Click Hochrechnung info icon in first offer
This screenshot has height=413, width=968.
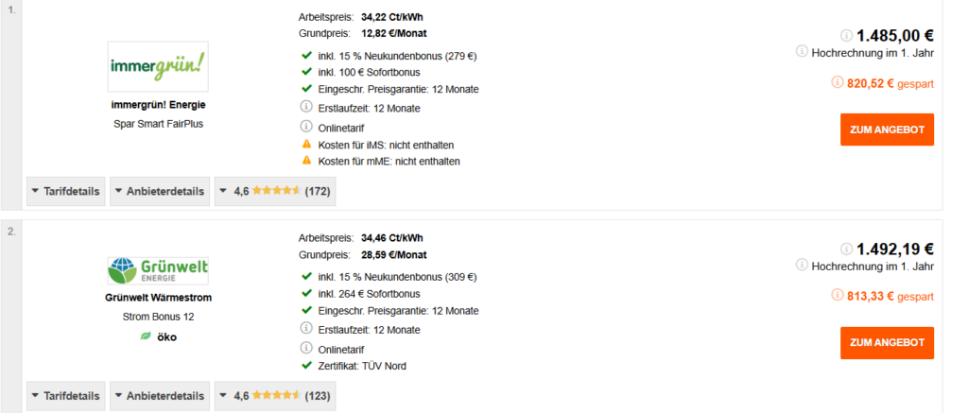point(802,51)
